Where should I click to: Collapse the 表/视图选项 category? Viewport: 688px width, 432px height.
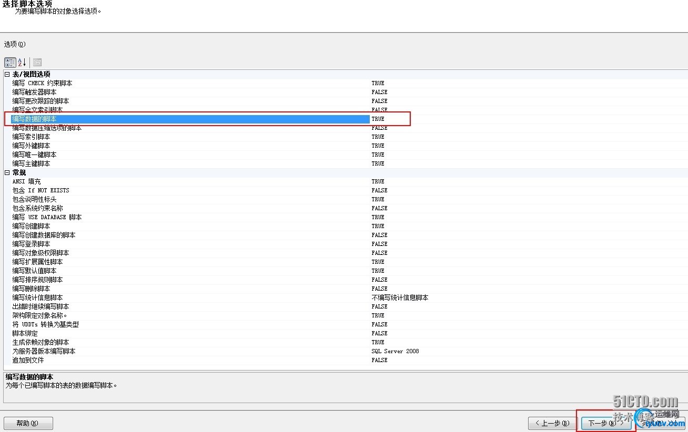pyautogui.click(x=7, y=74)
